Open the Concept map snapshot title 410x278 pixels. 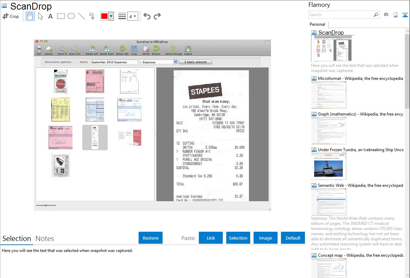[360, 255]
